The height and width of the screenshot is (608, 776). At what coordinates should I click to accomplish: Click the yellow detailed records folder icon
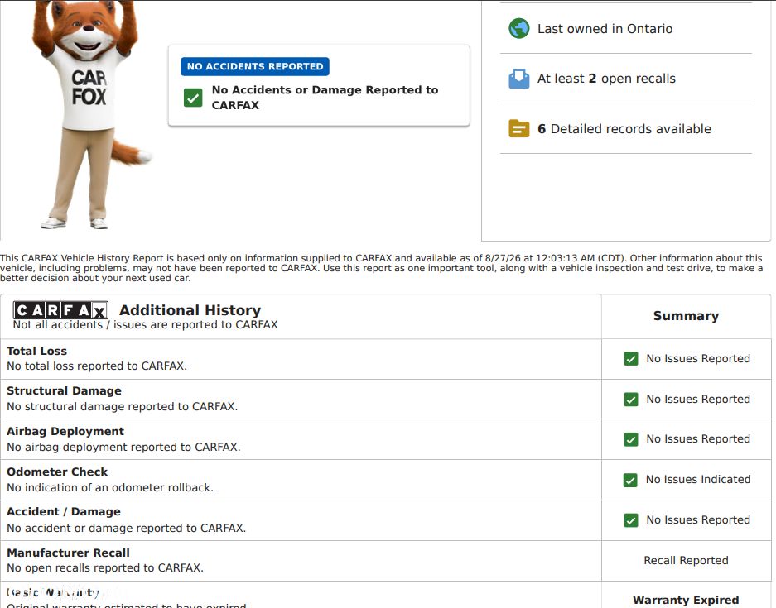tap(518, 128)
